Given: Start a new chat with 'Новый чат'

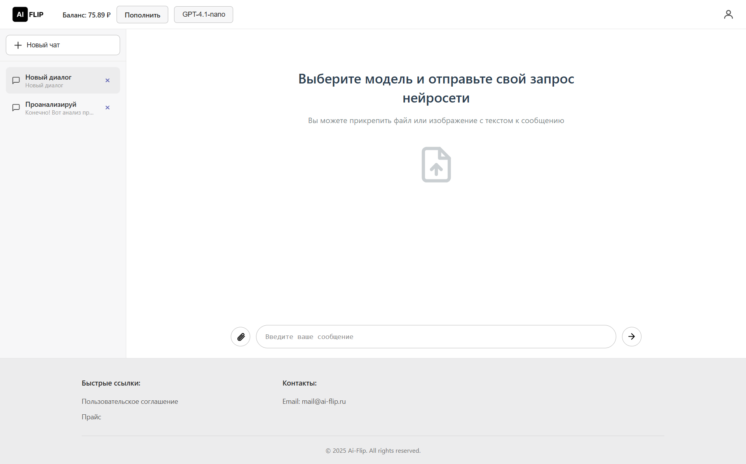Looking at the screenshot, I should tap(63, 45).
